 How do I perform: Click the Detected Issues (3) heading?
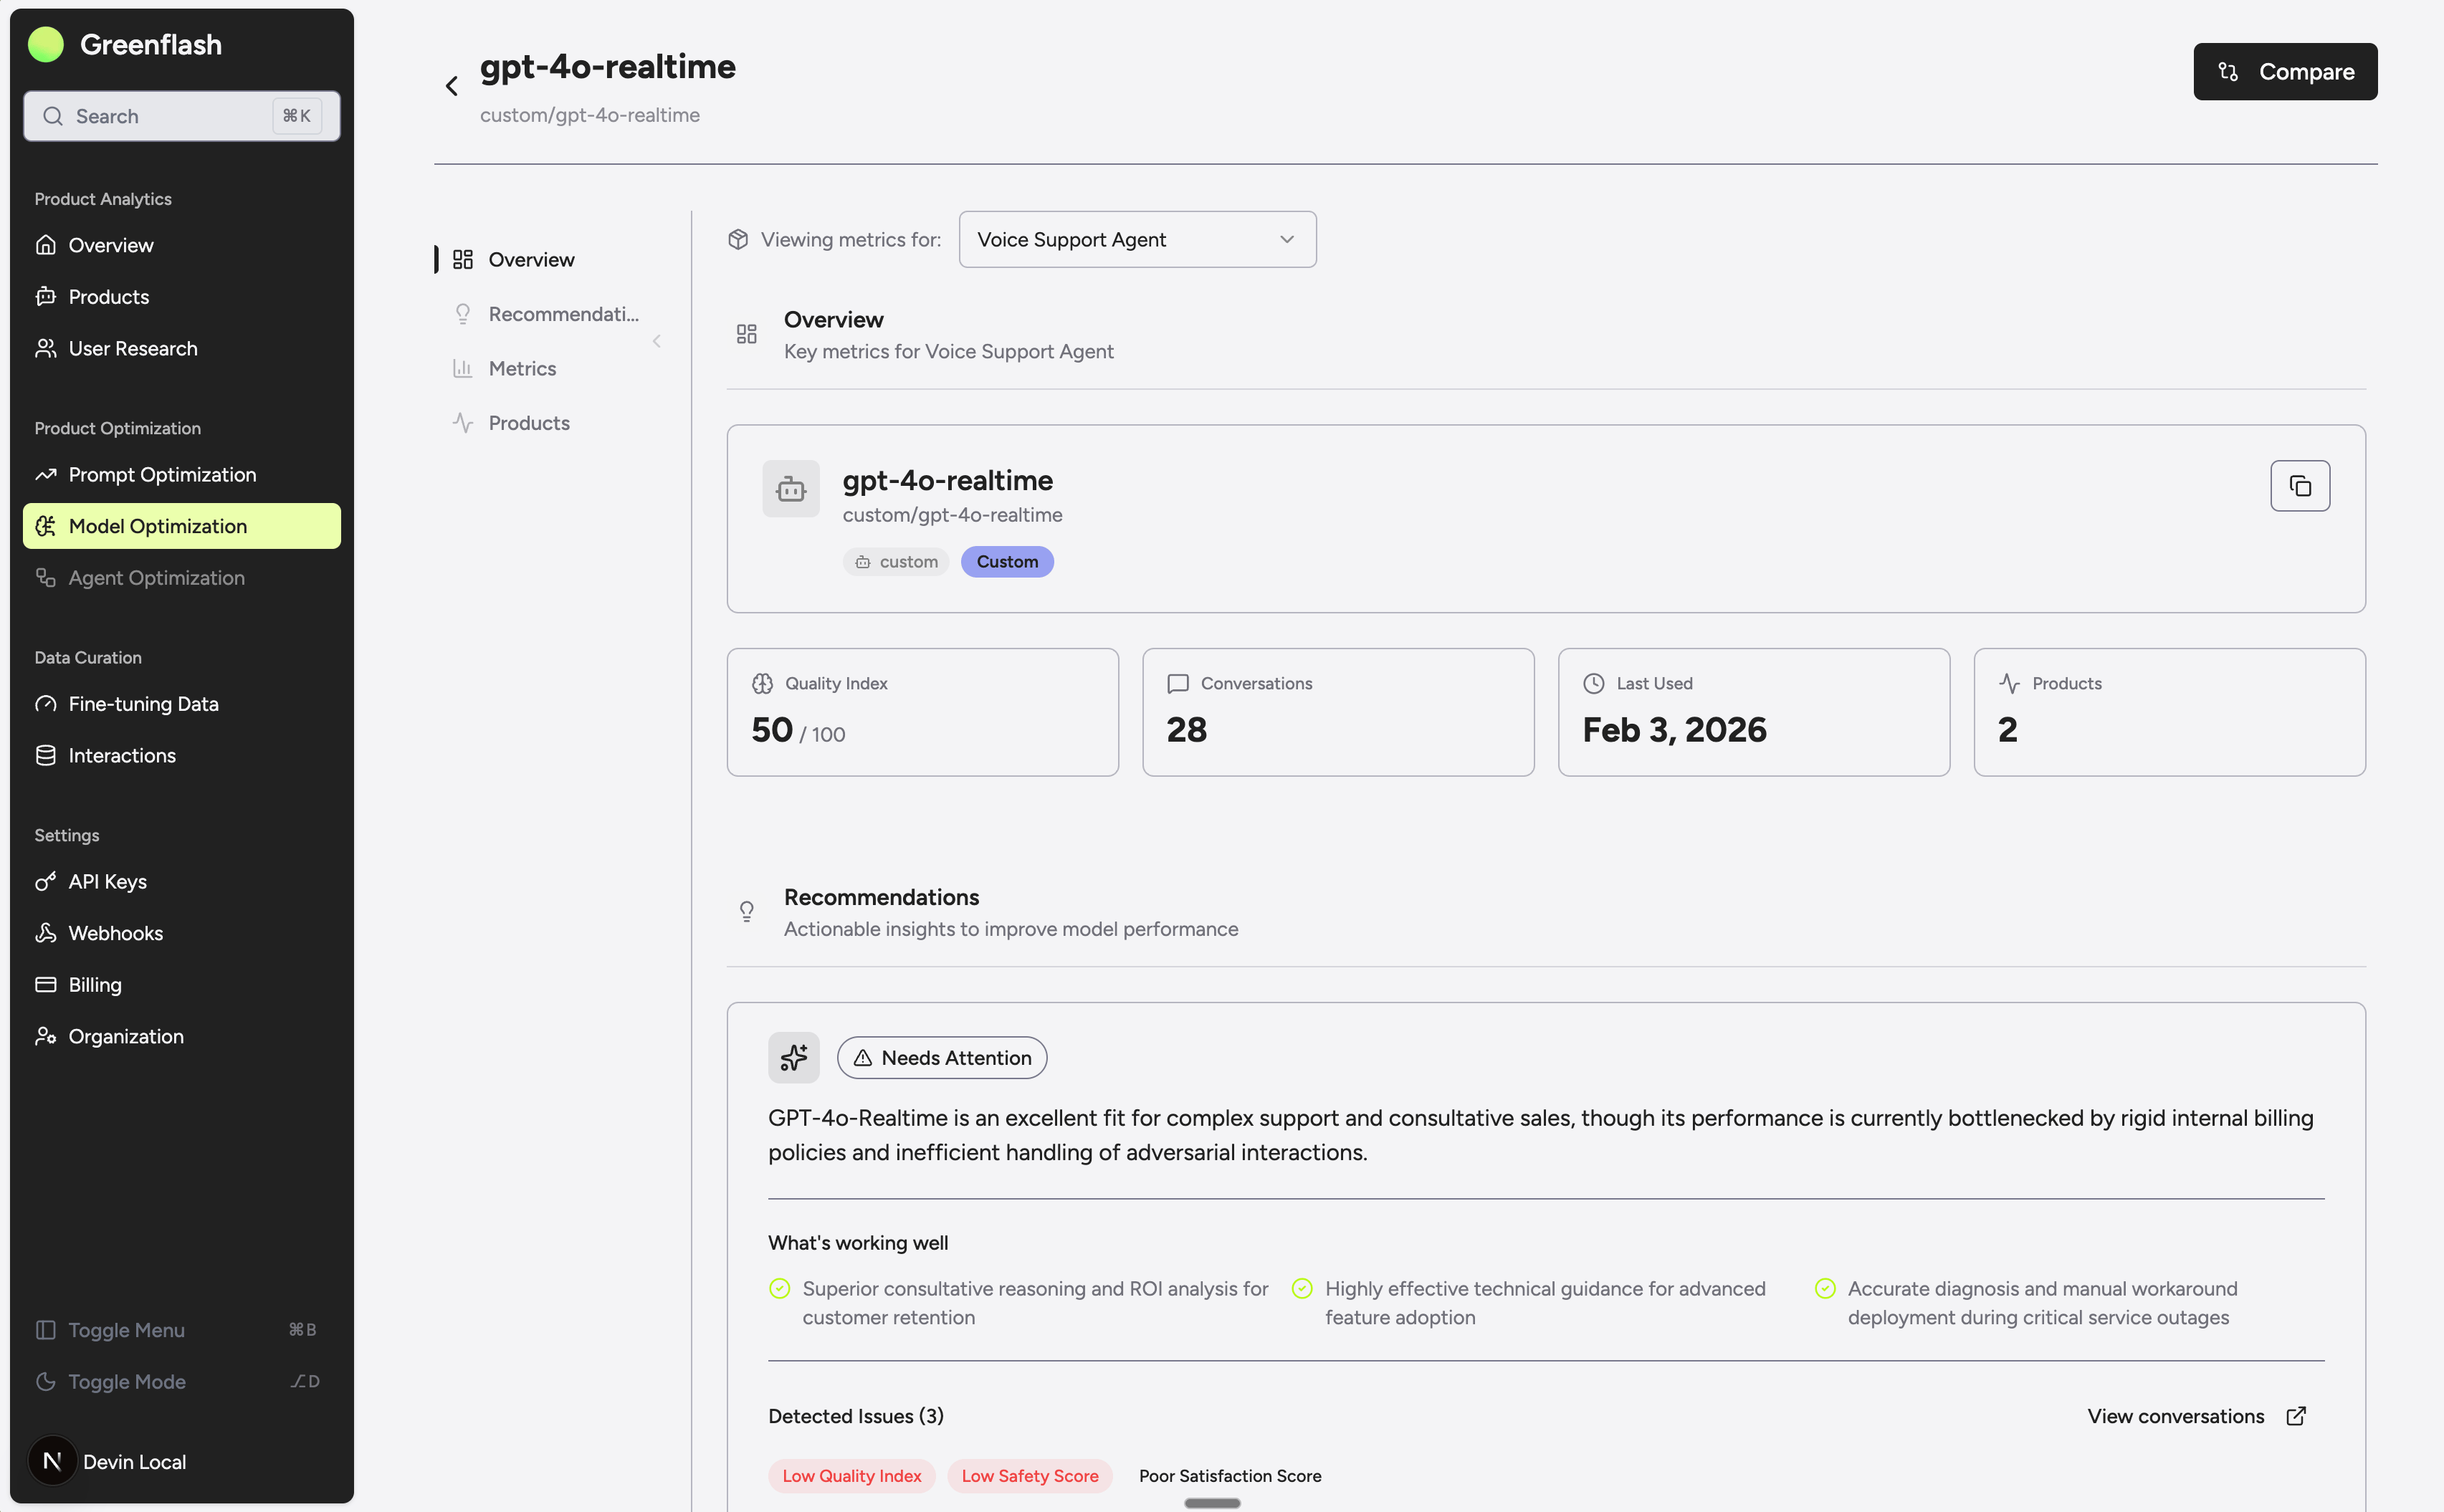856,1416
